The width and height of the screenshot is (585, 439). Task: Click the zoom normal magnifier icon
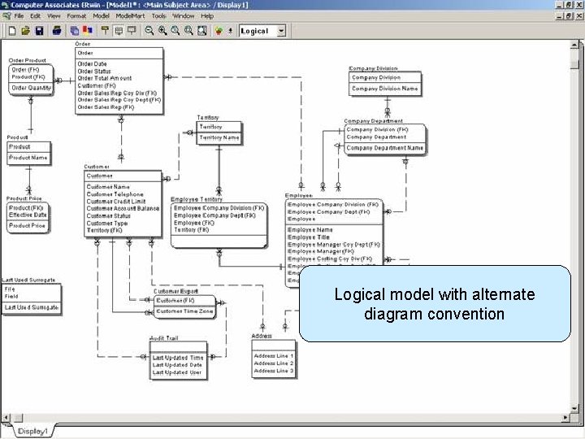pyautogui.click(x=175, y=31)
